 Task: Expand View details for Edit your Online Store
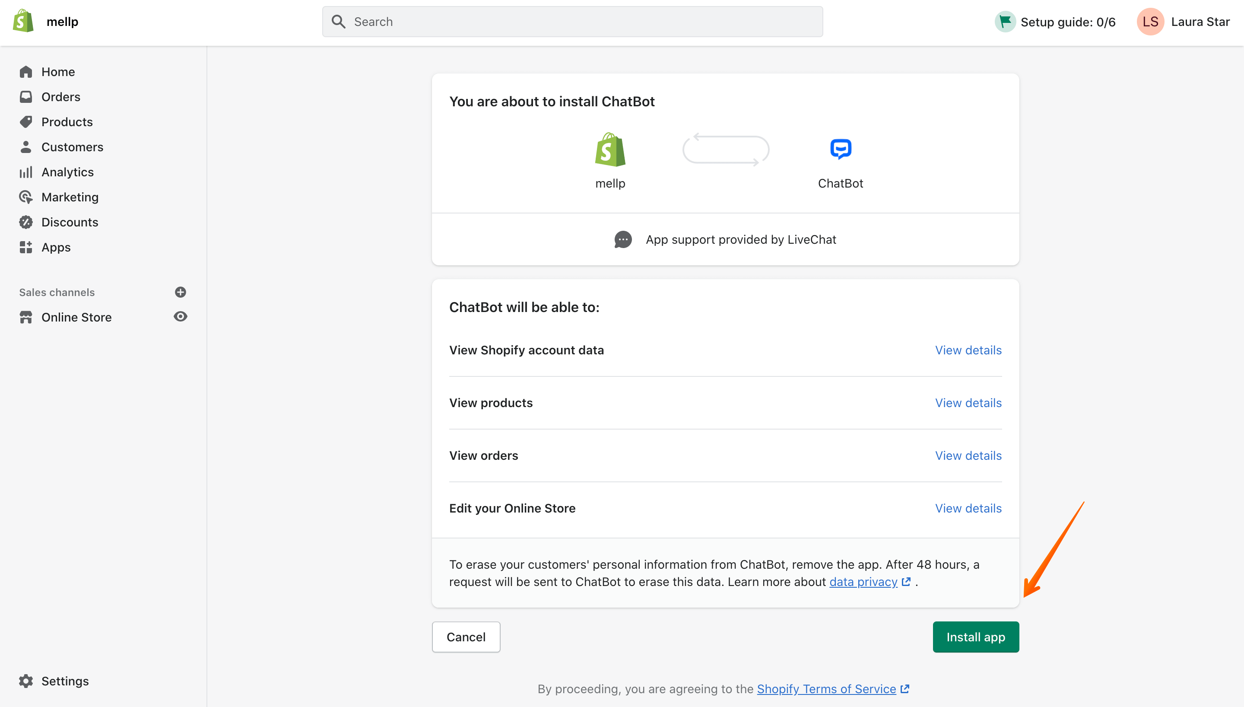click(x=968, y=508)
